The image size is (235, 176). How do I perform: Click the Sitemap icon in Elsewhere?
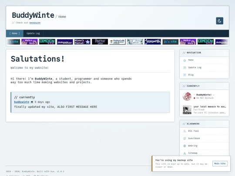coord(185,153)
